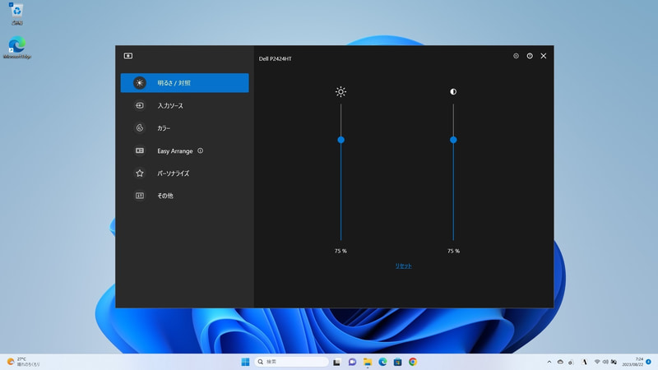The width and height of the screenshot is (658, 370).
Task: Click the display manager logo icon in sidebar header
Action: click(128, 56)
